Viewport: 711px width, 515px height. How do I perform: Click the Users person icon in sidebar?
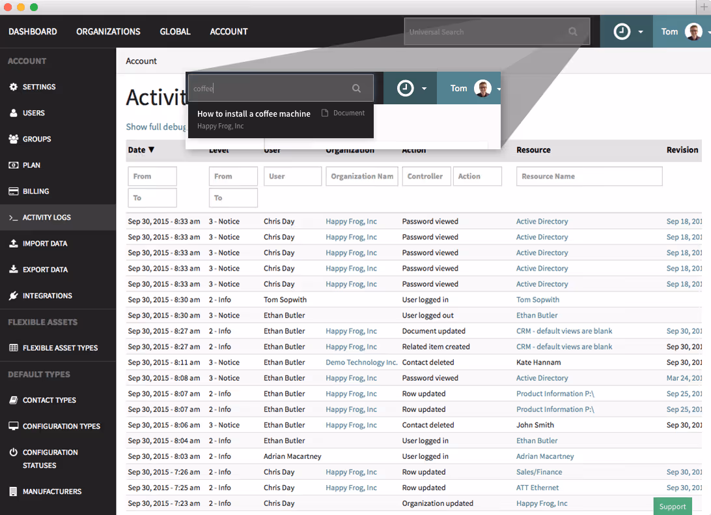click(14, 113)
